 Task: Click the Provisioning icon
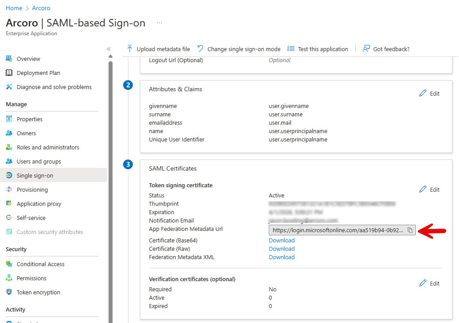point(9,189)
